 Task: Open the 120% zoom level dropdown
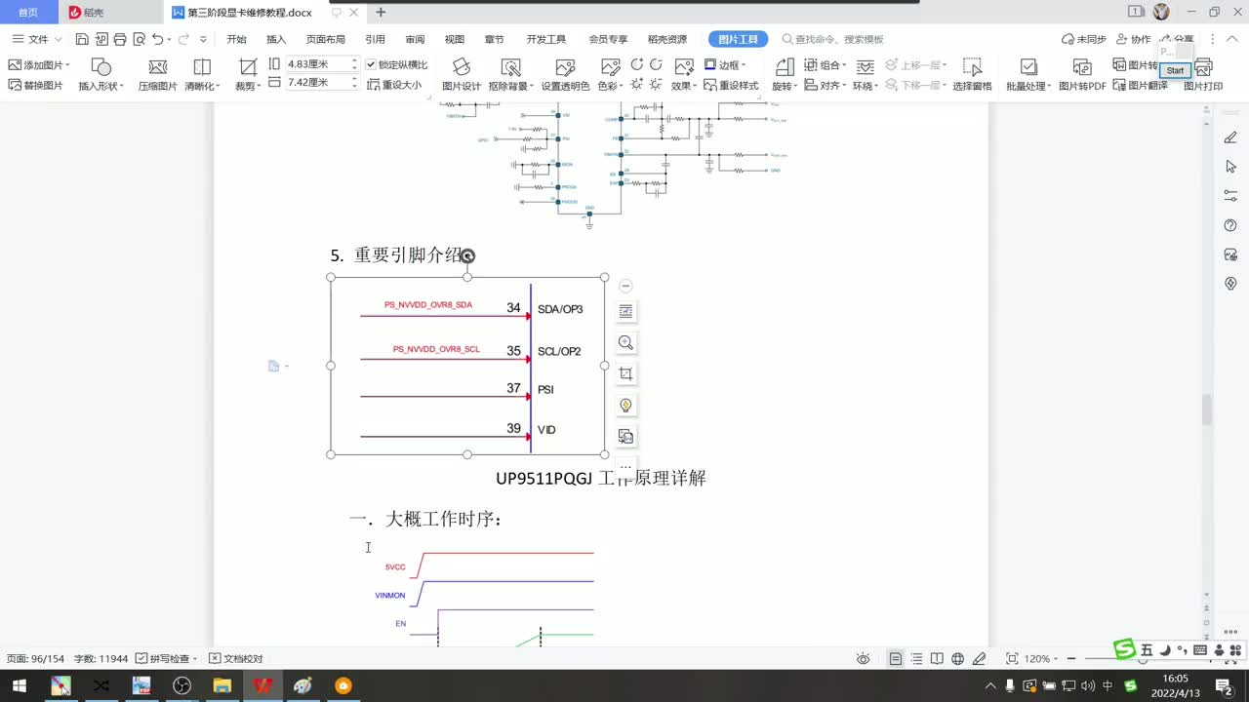(1057, 659)
